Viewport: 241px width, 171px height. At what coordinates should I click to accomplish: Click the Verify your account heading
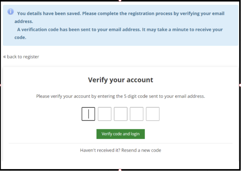pyautogui.click(x=120, y=80)
